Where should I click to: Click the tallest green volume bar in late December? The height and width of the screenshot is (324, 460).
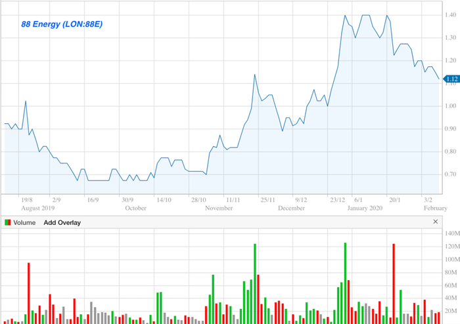[x=345, y=283]
